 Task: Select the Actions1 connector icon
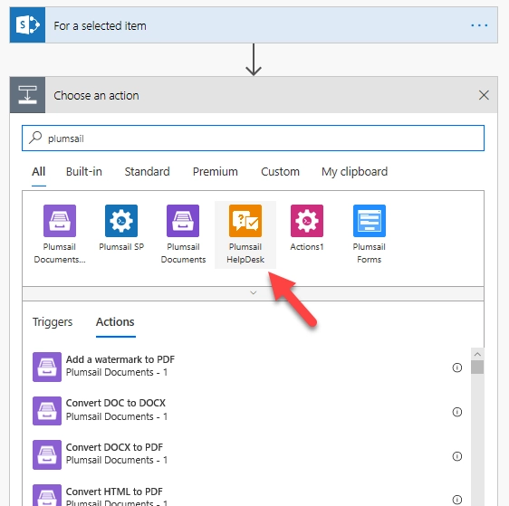(x=307, y=221)
